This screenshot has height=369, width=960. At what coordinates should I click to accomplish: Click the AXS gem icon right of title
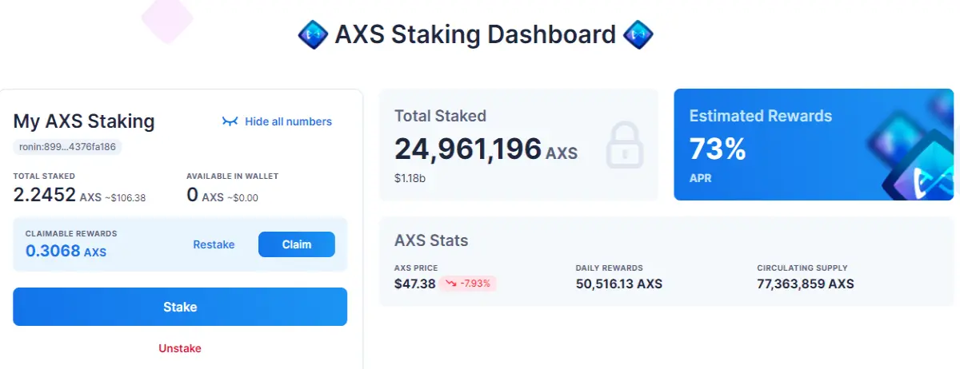tap(638, 35)
